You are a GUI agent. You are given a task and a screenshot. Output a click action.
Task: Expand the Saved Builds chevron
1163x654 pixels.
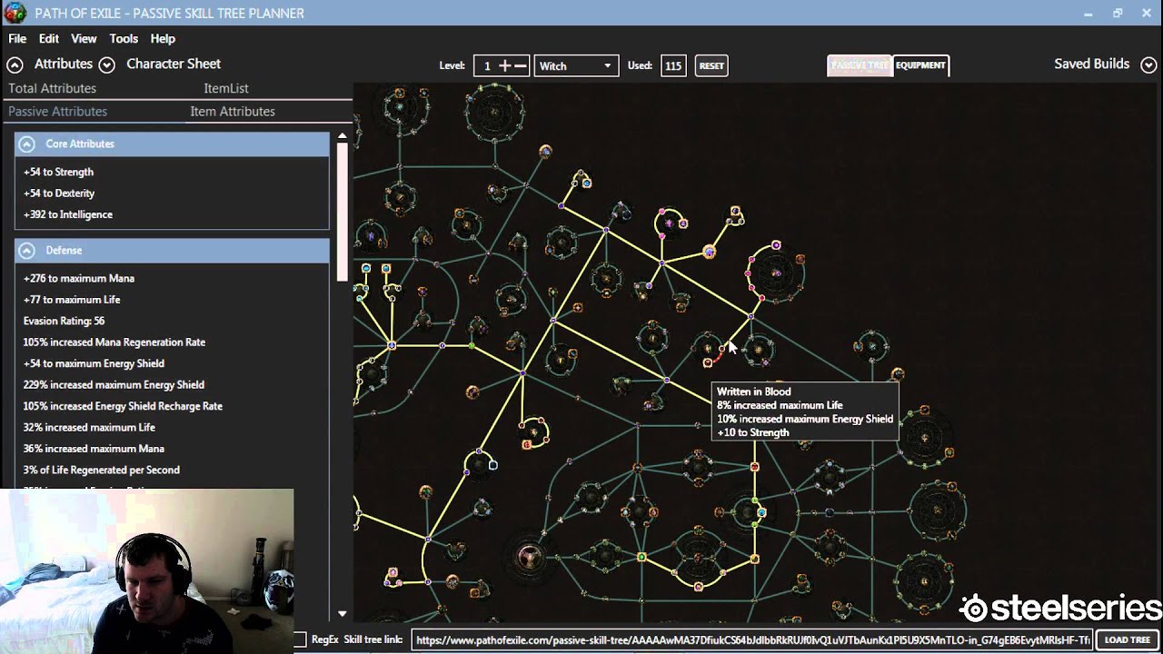point(1148,64)
